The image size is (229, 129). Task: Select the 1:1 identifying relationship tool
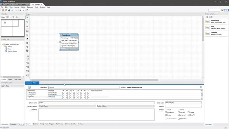click(x=27, y=63)
